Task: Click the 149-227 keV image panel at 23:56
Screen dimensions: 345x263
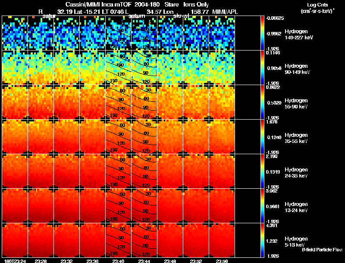Action: [x=222, y=33]
